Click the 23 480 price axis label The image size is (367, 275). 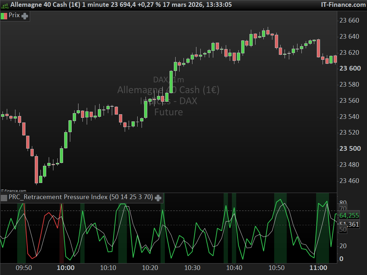click(349, 165)
